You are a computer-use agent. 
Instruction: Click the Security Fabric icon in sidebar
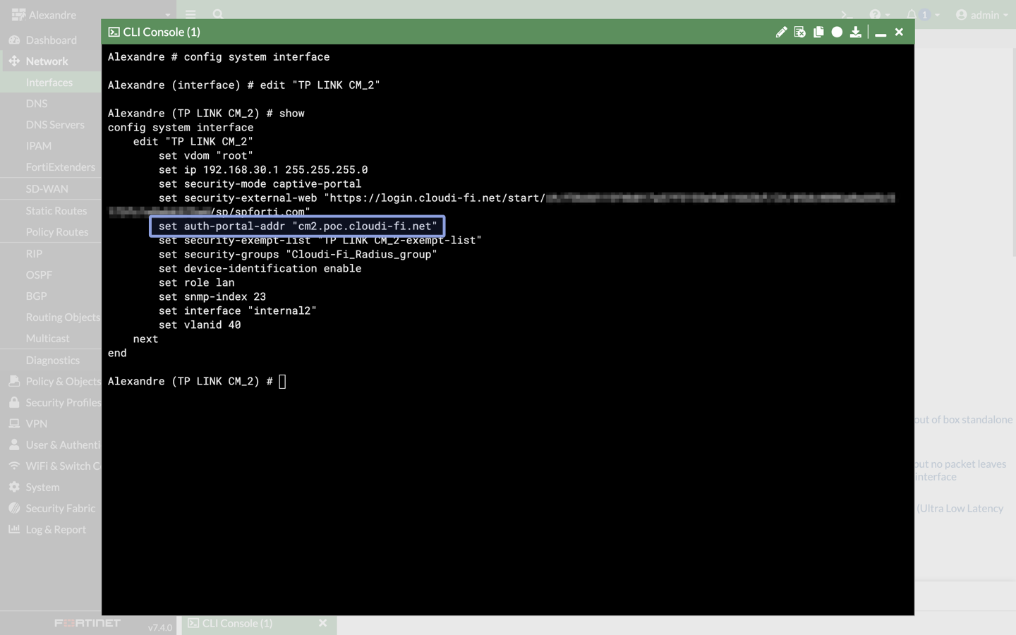(13, 508)
